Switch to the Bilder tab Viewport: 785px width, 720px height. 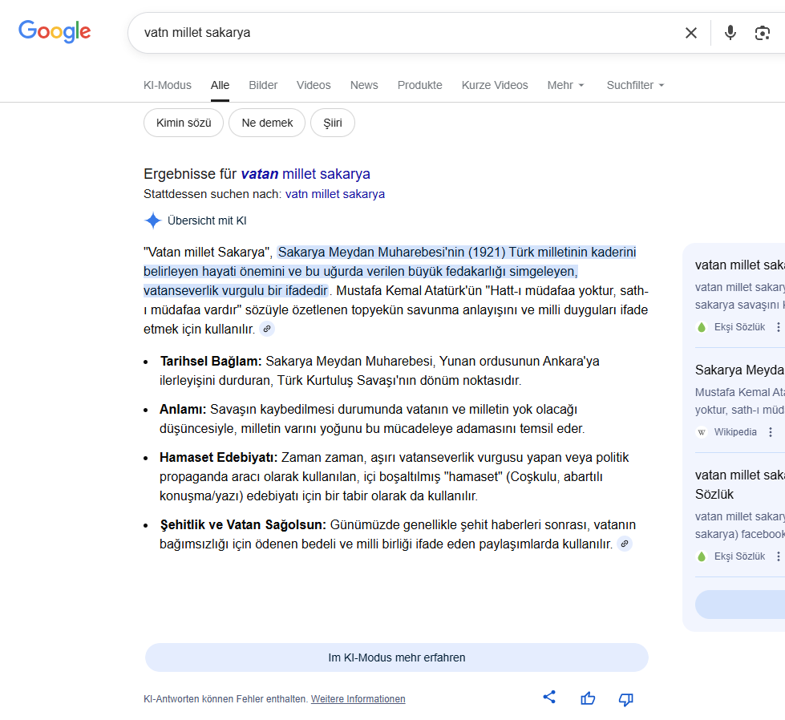click(x=263, y=85)
